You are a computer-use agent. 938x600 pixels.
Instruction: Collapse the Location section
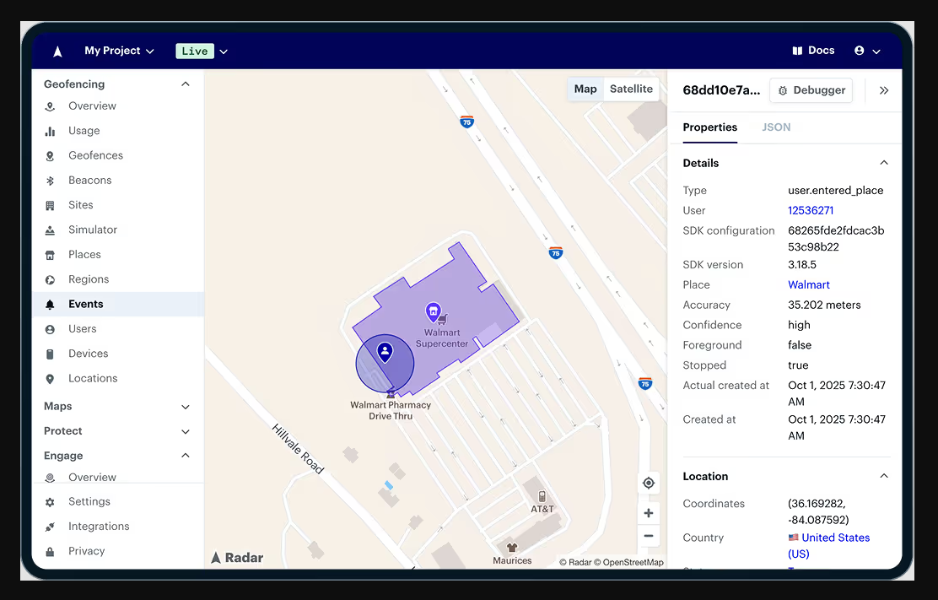click(883, 476)
